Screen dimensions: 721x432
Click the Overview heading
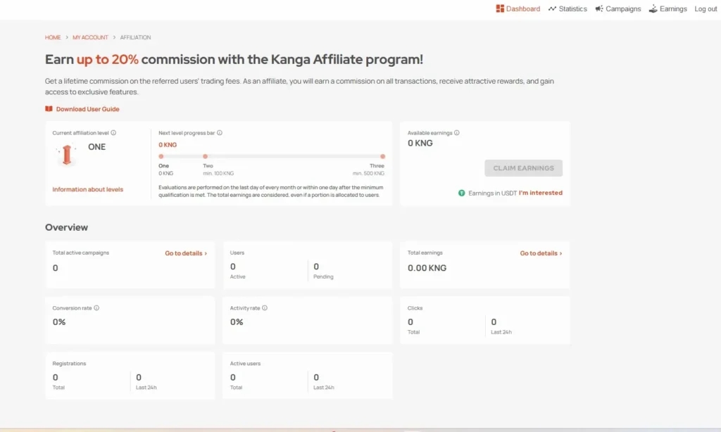(67, 227)
